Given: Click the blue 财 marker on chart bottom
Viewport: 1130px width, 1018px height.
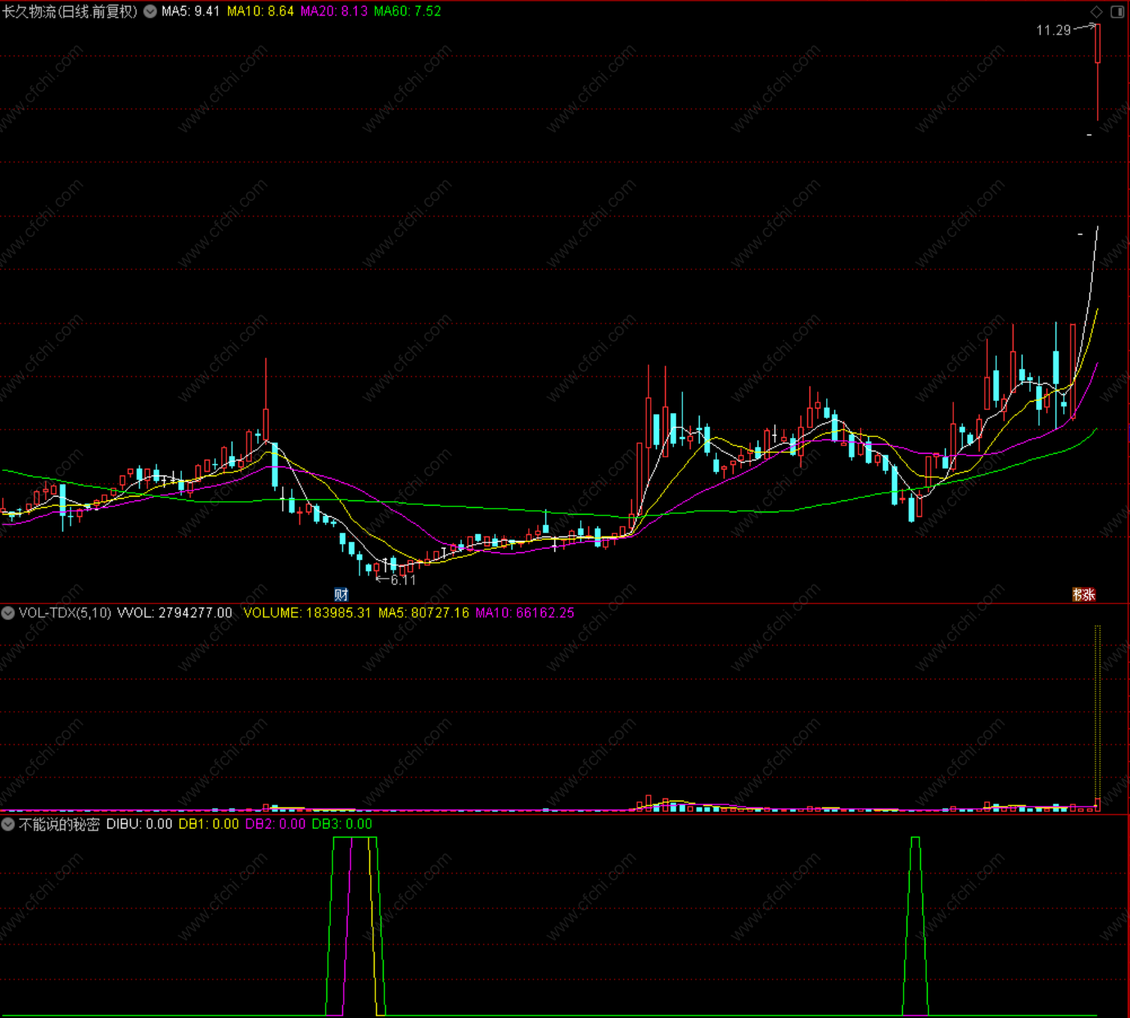Looking at the screenshot, I should click(342, 594).
